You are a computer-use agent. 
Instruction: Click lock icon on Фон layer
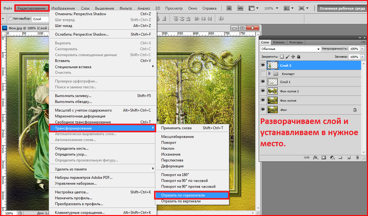click(x=355, y=110)
